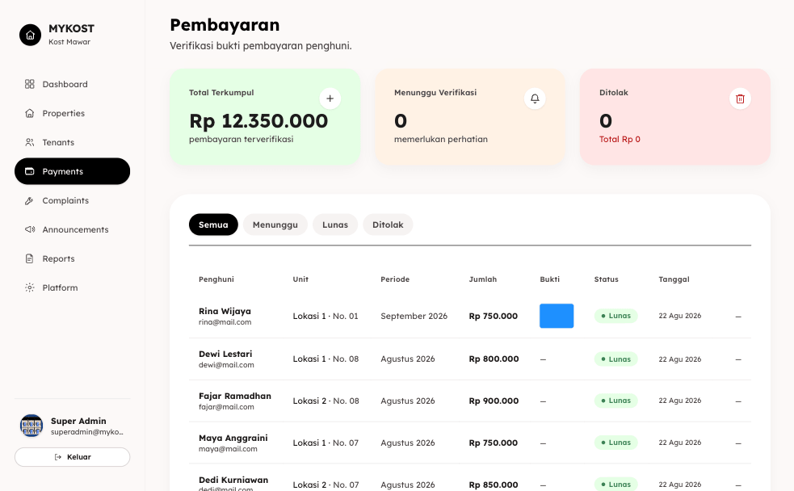Open the Reports page
The width and height of the screenshot is (794, 491).
click(73, 258)
